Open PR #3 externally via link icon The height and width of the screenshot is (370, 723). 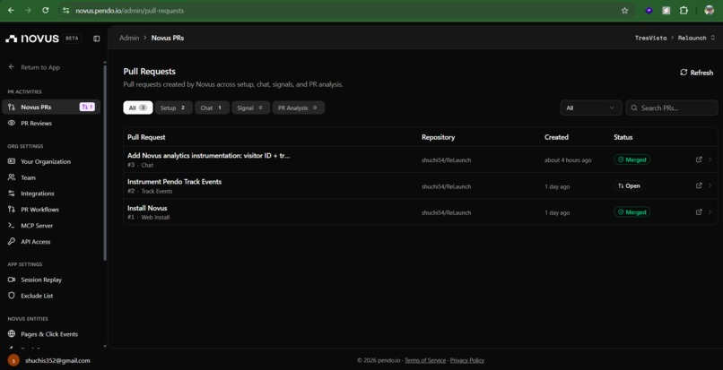pos(699,159)
